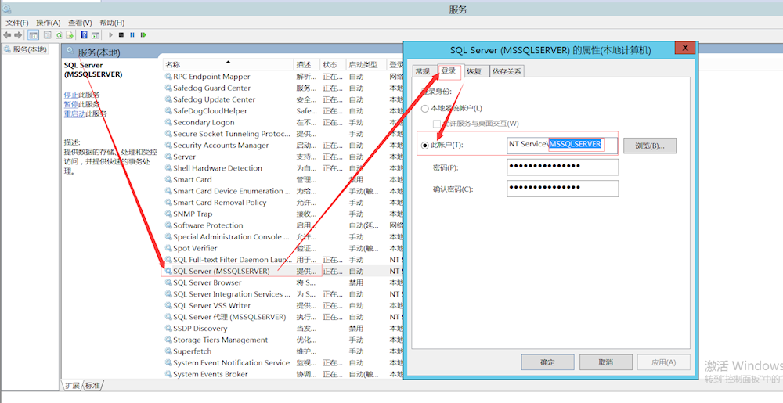The height and width of the screenshot is (403, 783).
Task: Select the 此帐户 radio button
Action: coord(425,146)
